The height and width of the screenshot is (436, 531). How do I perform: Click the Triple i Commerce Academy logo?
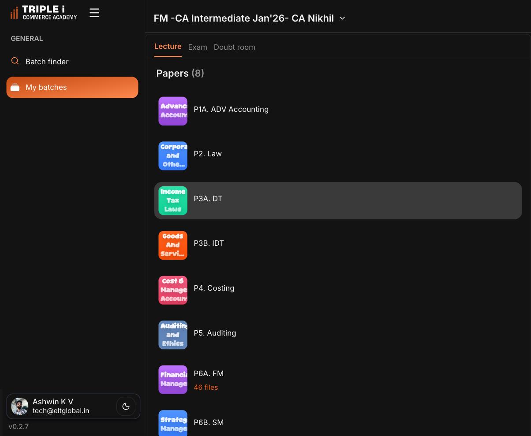(43, 13)
